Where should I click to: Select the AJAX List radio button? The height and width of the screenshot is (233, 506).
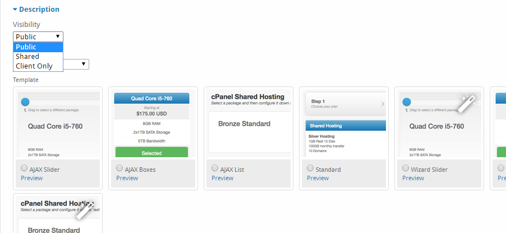click(x=215, y=168)
